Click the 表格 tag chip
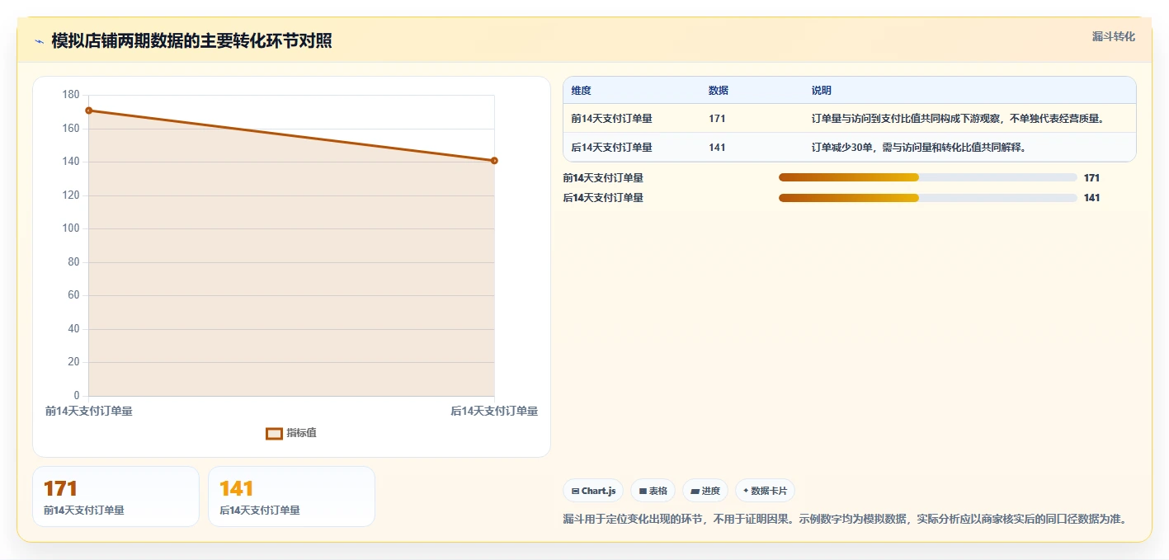The height and width of the screenshot is (560, 1169). coord(653,491)
